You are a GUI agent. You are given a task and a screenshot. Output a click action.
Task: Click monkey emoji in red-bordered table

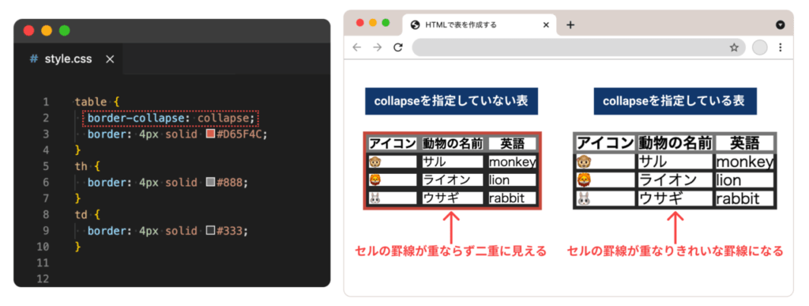tap(375, 162)
